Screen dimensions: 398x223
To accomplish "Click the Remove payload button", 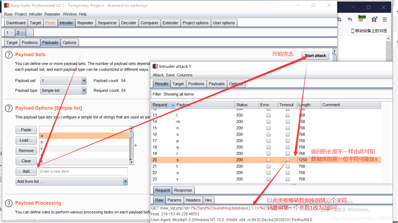I will click(x=26, y=151).
